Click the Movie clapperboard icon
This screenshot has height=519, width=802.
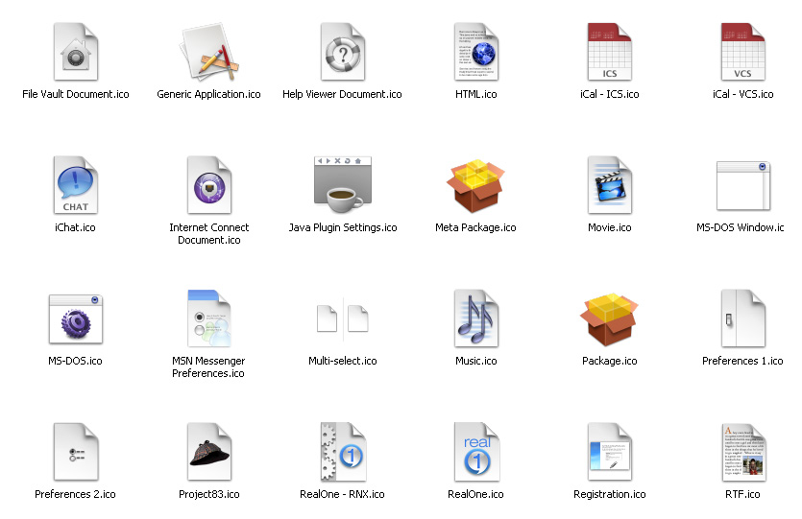[x=610, y=185]
